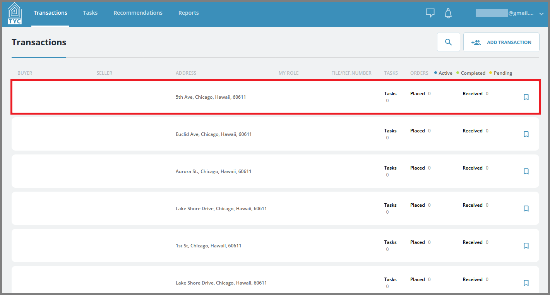Screen dimensions: 550x295
Task: Open the 5th Ave, Chicago transaction row
Action: point(275,97)
